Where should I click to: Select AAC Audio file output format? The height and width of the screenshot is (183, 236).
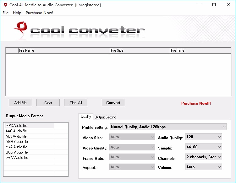tap(16, 131)
